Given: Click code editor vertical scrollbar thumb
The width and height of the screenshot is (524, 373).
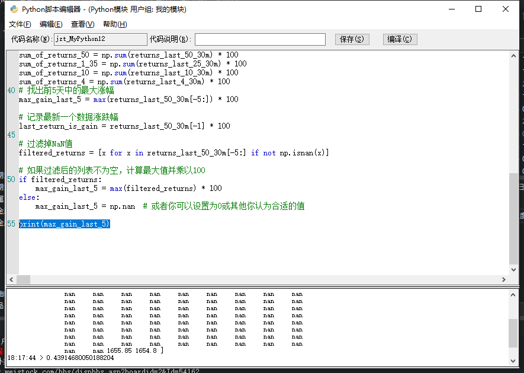Looking at the screenshot, I should [514, 218].
